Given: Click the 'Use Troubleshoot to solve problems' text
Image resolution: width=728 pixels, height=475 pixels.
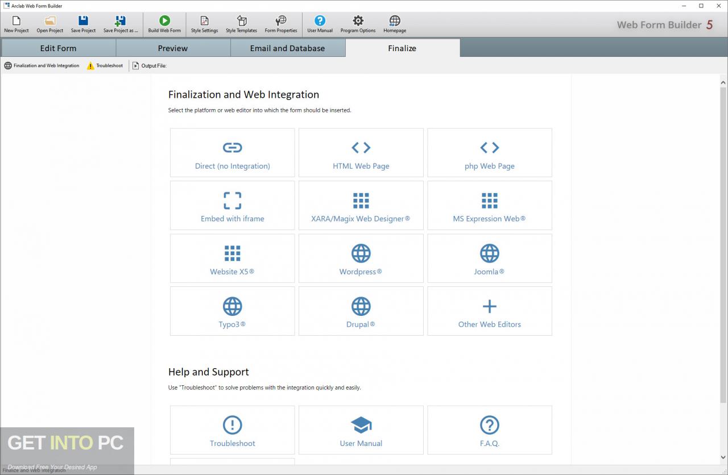Looking at the screenshot, I should (264, 388).
